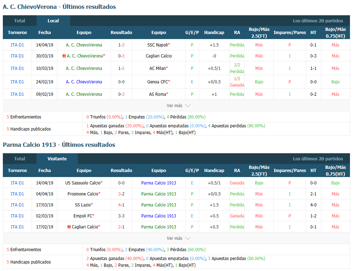Open ITA D1 link for Sassuolo 14/04/19 match
356x271 pixels.
[x=17, y=183]
